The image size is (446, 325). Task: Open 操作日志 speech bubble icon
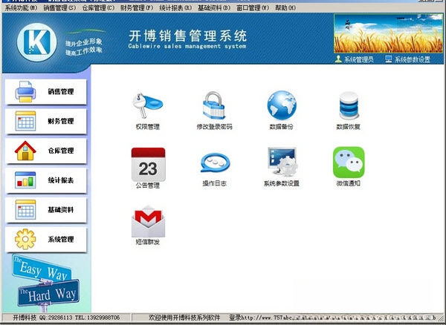(215, 163)
